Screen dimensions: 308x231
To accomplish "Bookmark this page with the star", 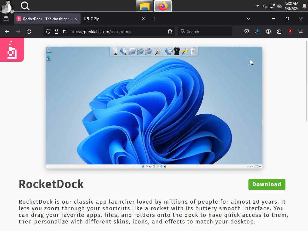I will point(170,31).
